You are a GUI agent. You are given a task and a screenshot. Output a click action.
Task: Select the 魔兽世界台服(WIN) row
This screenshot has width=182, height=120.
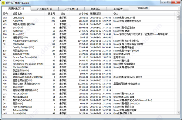tap(89, 80)
